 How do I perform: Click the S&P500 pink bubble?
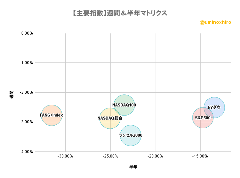click(203, 118)
